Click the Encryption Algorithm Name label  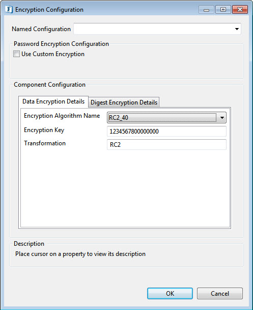click(62, 116)
